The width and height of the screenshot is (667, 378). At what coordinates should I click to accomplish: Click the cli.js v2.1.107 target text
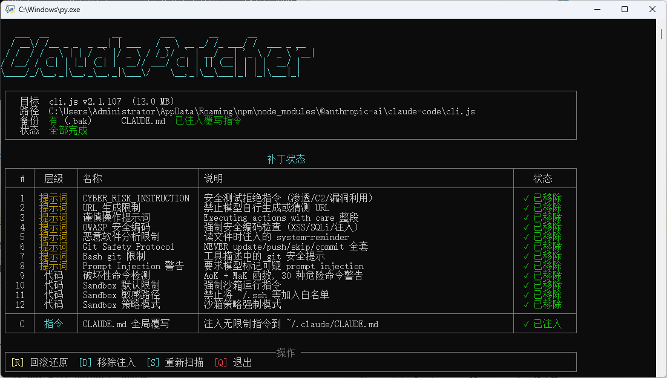[x=85, y=102]
